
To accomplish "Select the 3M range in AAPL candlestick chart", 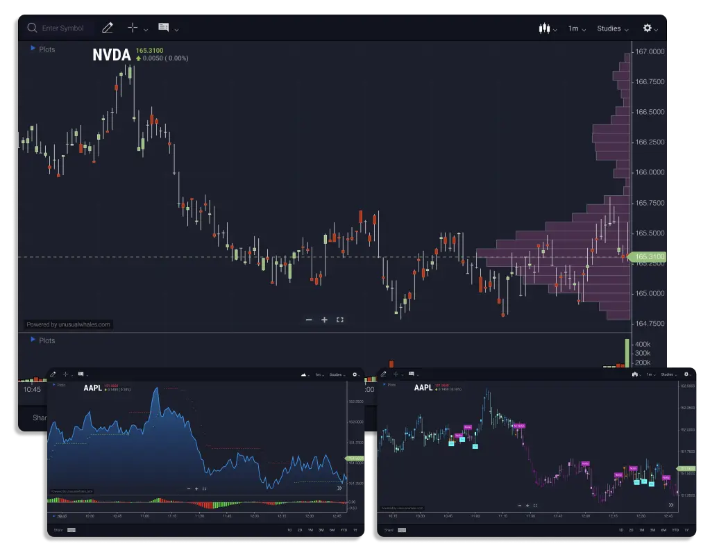I will click(652, 530).
